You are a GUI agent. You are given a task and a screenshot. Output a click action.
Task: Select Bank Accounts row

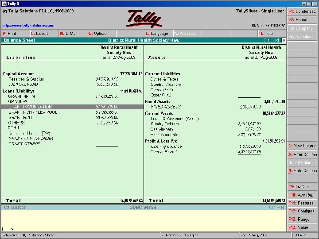pyautogui.click(x=164, y=135)
